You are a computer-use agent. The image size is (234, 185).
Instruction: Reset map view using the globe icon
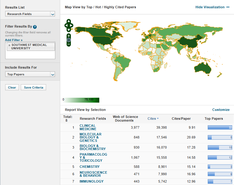pos(69,40)
